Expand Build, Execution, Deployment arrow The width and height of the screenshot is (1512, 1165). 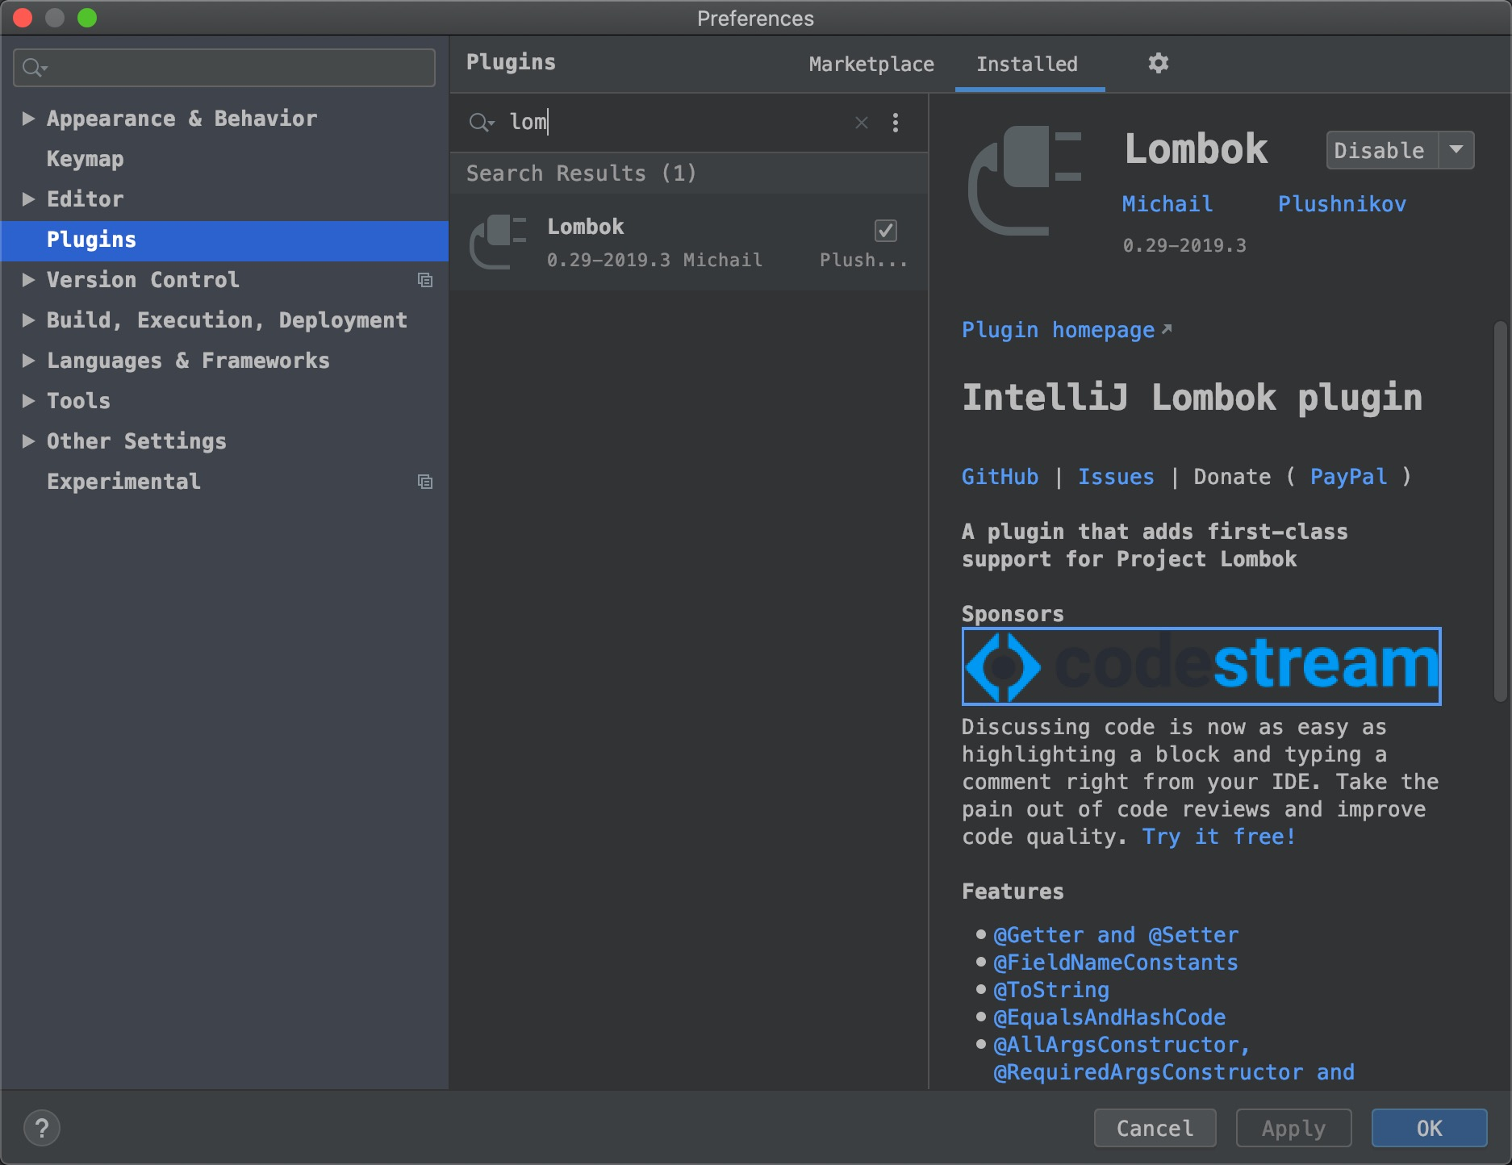tap(28, 320)
